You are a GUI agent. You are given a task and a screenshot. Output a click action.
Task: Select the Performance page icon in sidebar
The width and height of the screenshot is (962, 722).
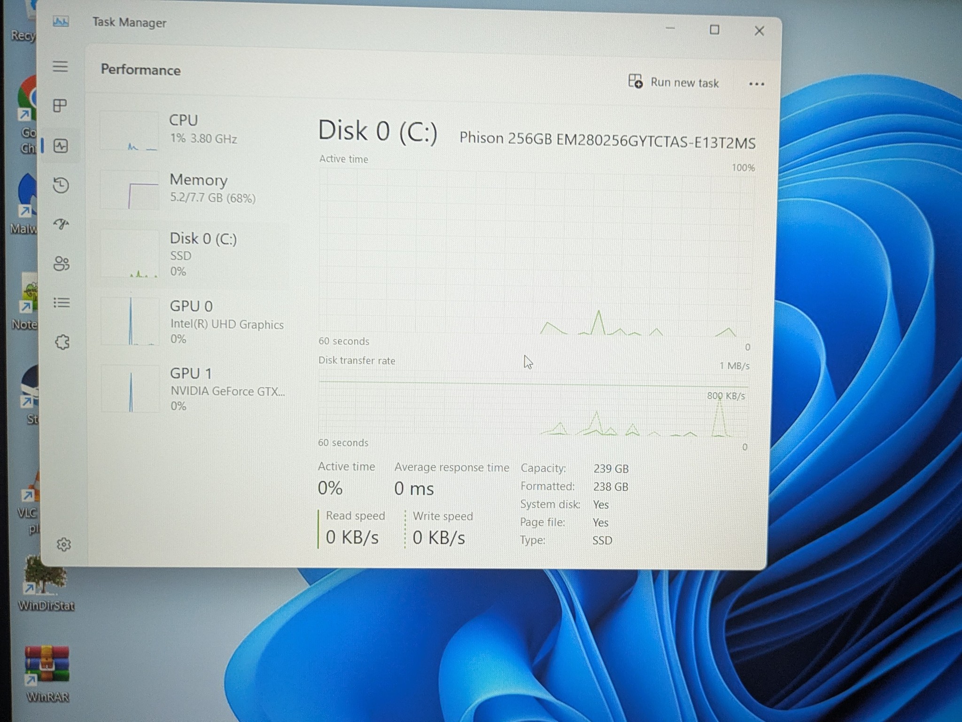pyautogui.click(x=61, y=146)
